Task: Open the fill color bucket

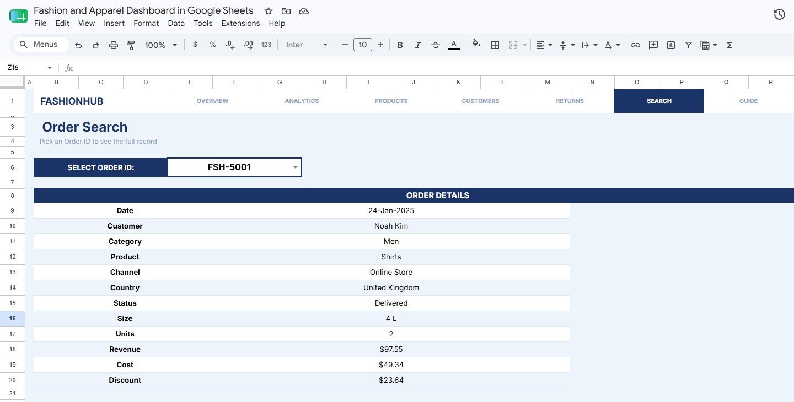Action: (x=476, y=45)
